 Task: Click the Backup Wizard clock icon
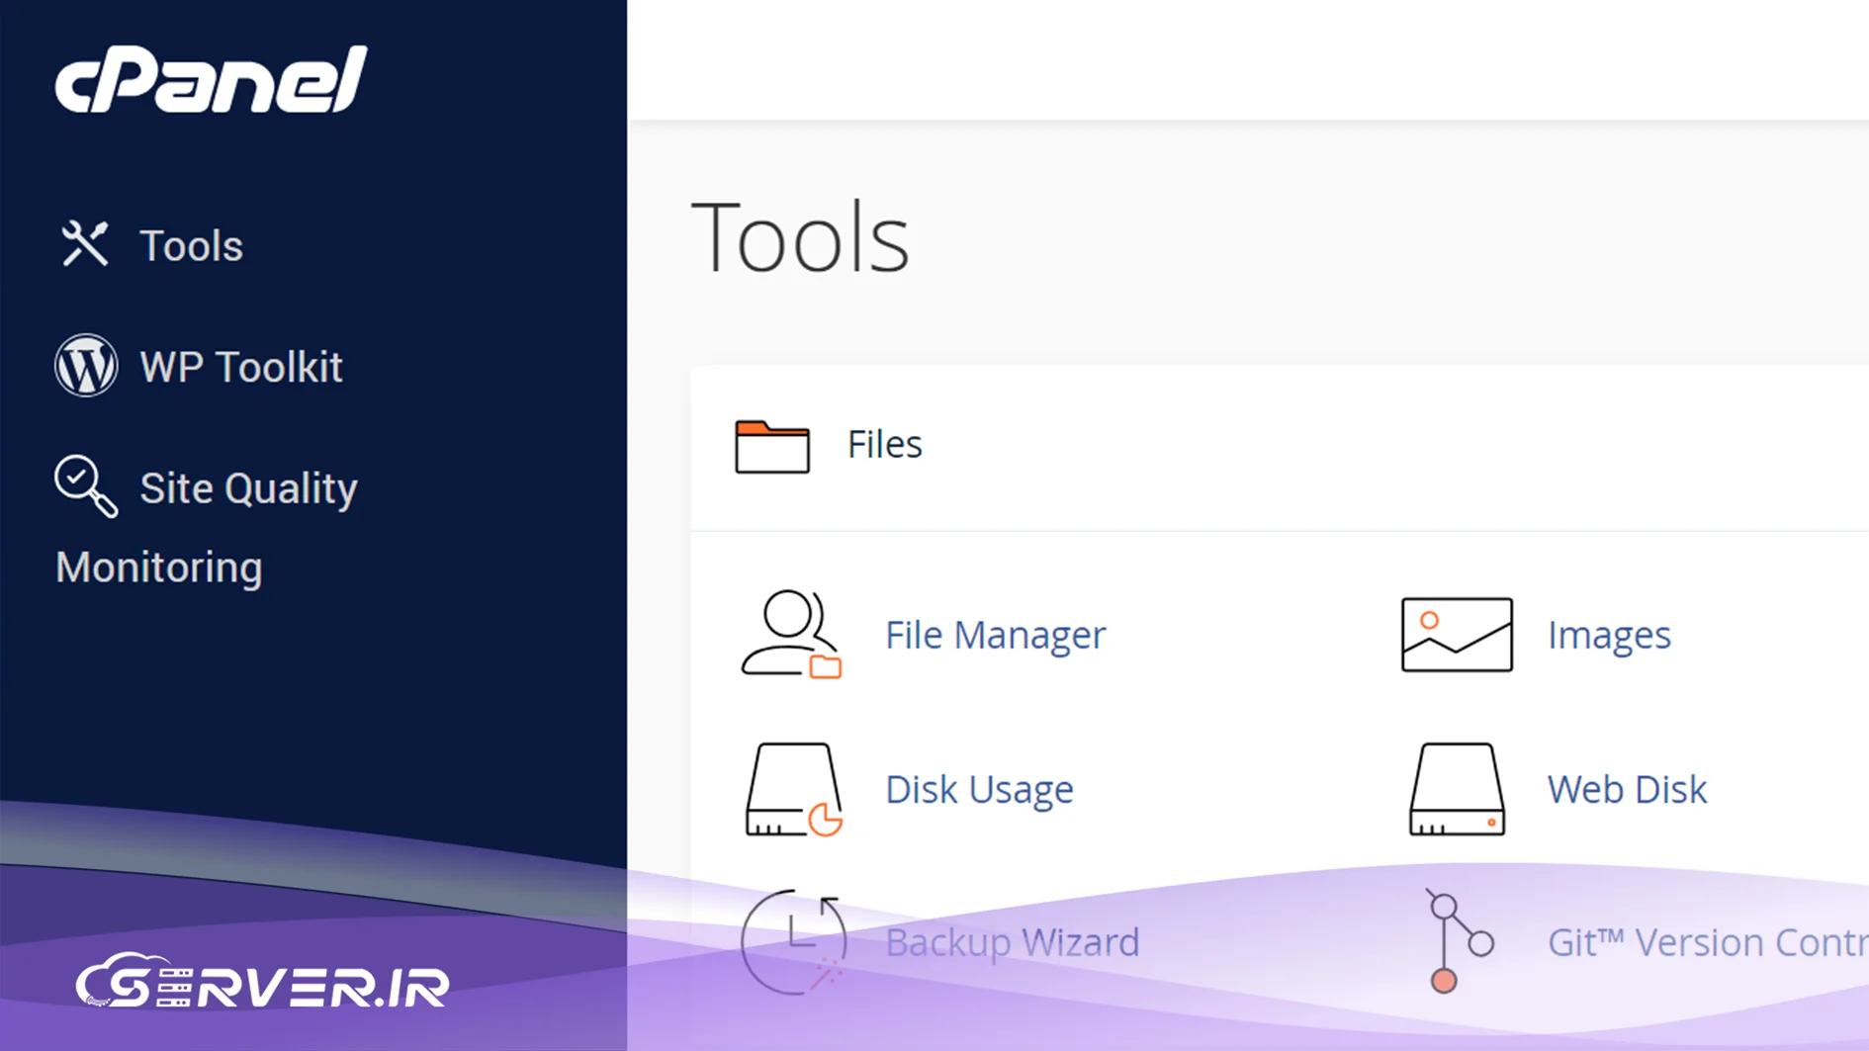pyautogui.click(x=793, y=941)
